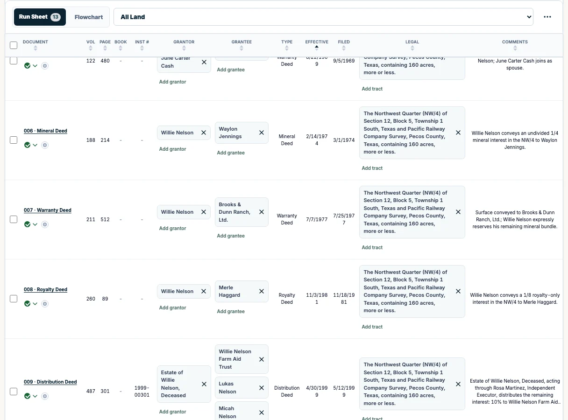Check the box for 007 Warranty Deed
Viewport: 568px width, 420px height.
coord(14,219)
